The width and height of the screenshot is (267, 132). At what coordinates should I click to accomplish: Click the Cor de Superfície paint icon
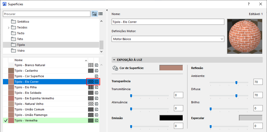[x=115, y=68]
